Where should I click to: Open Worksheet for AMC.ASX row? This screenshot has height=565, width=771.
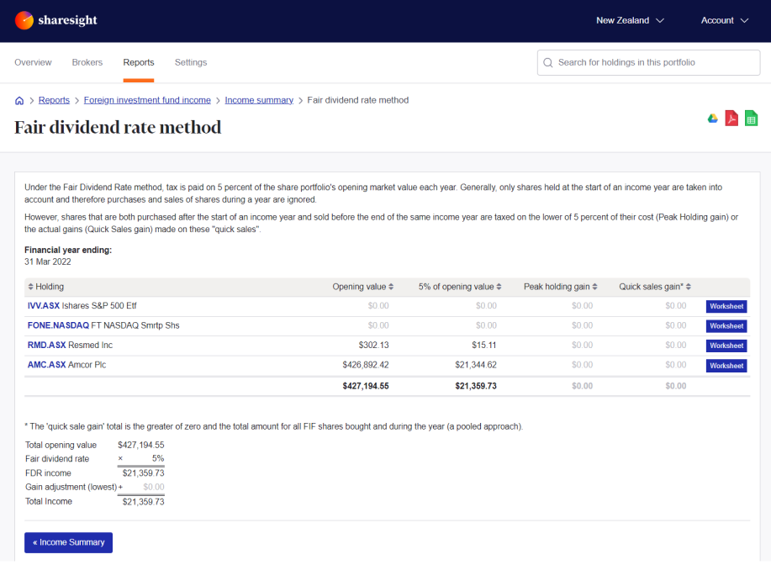click(726, 366)
